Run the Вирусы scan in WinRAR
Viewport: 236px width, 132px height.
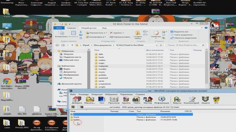click(177, 100)
